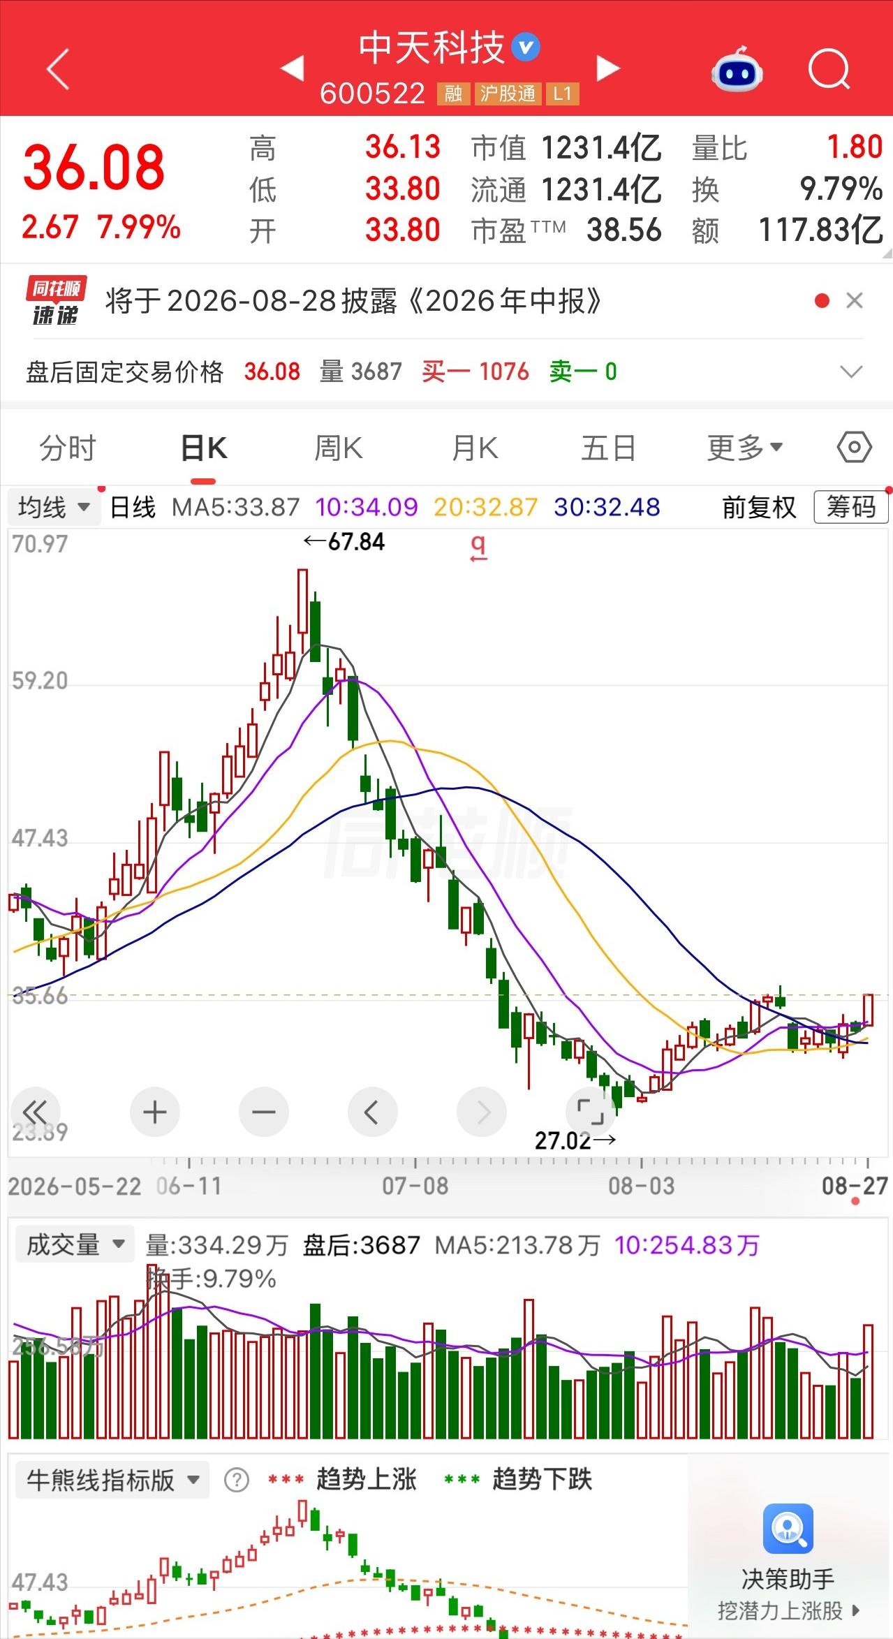The height and width of the screenshot is (1639, 893).
Task: Tap the MA5:33.87 value
Action: pos(236,507)
